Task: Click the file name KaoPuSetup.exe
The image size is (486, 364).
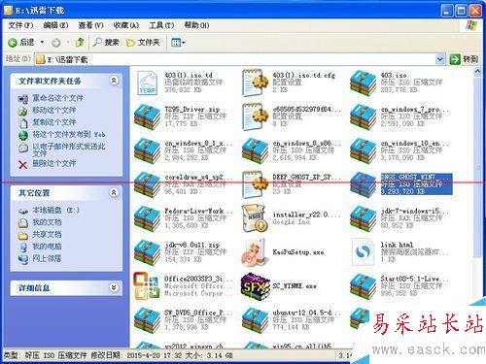Action: pyautogui.click(x=298, y=252)
